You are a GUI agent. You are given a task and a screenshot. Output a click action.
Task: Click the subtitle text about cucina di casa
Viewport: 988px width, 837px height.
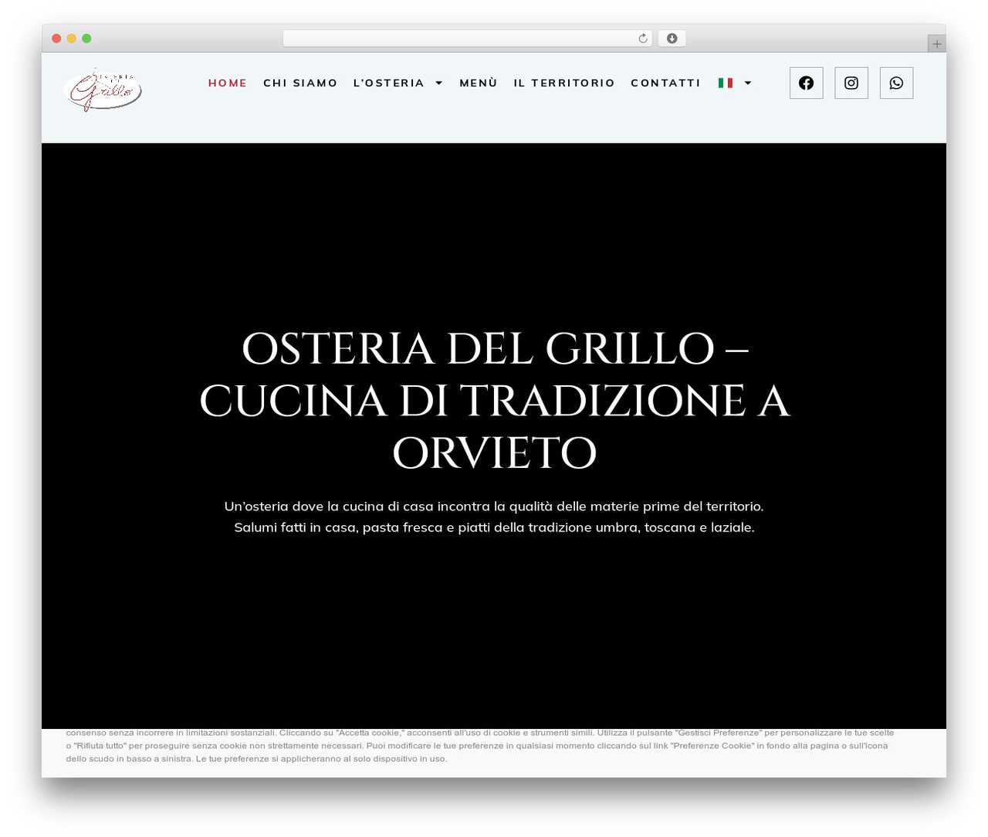click(494, 517)
